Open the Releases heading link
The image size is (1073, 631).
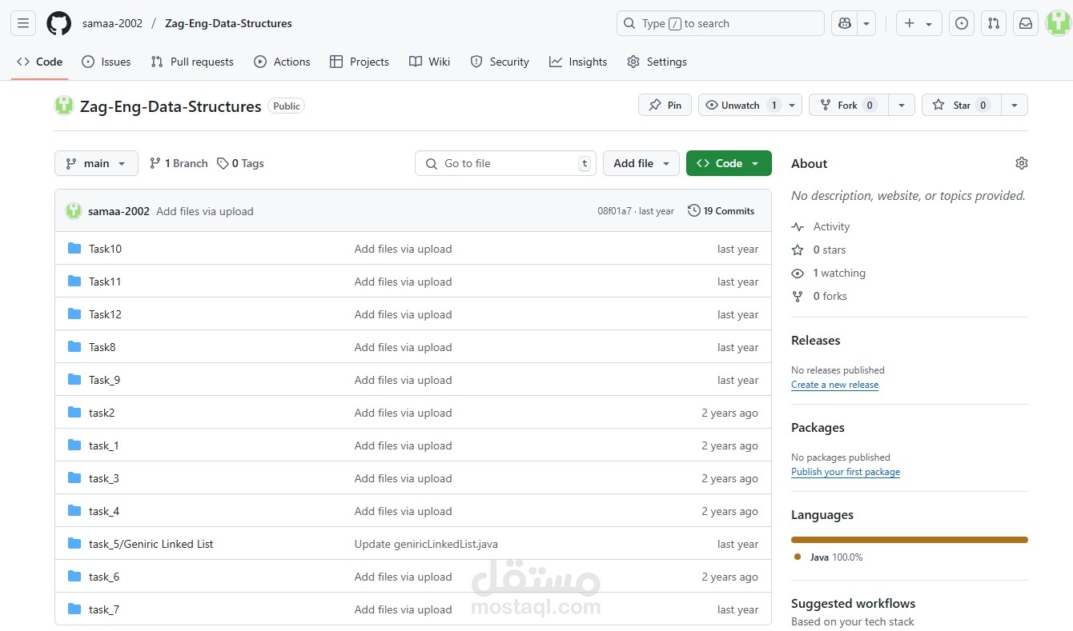click(x=815, y=340)
